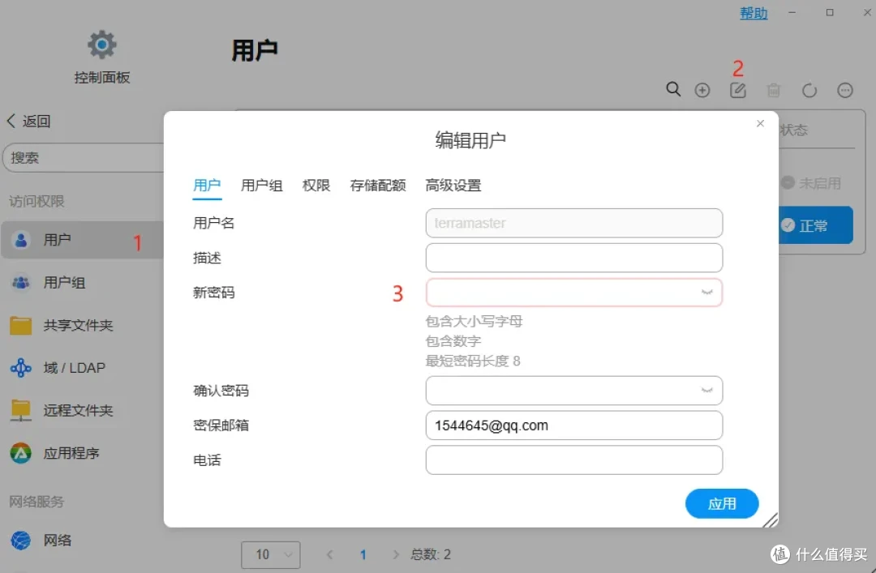Click the search magnifier icon in toolbar
The width and height of the screenshot is (876, 573).
pos(673,89)
